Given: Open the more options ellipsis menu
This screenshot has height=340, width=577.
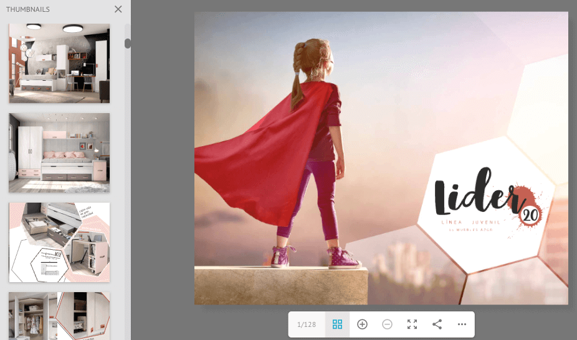Looking at the screenshot, I should click(462, 324).
